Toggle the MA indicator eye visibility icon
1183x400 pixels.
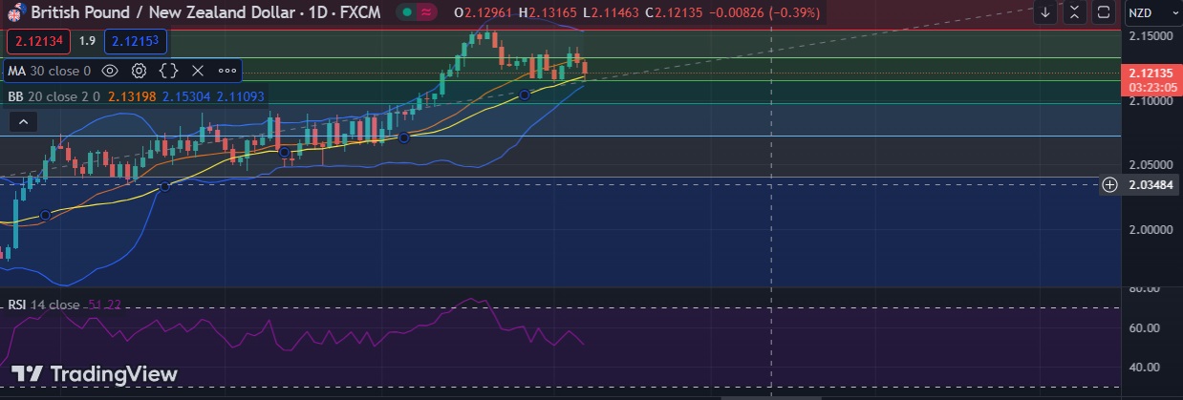pos(110,71)
